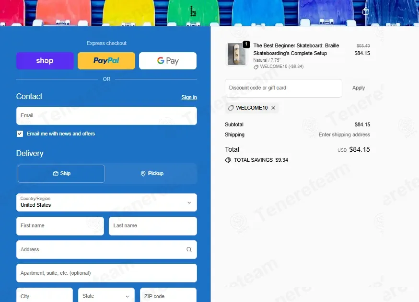The image size is (419, 302).
Task: Click the Braille logo in the banner
Action: click(193, 11)
